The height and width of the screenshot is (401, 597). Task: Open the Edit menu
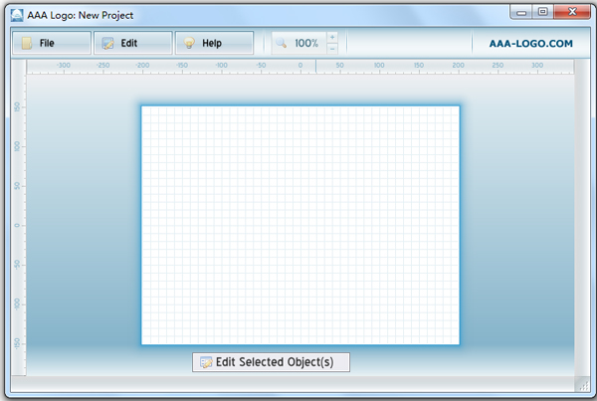[x=132, y=44]
